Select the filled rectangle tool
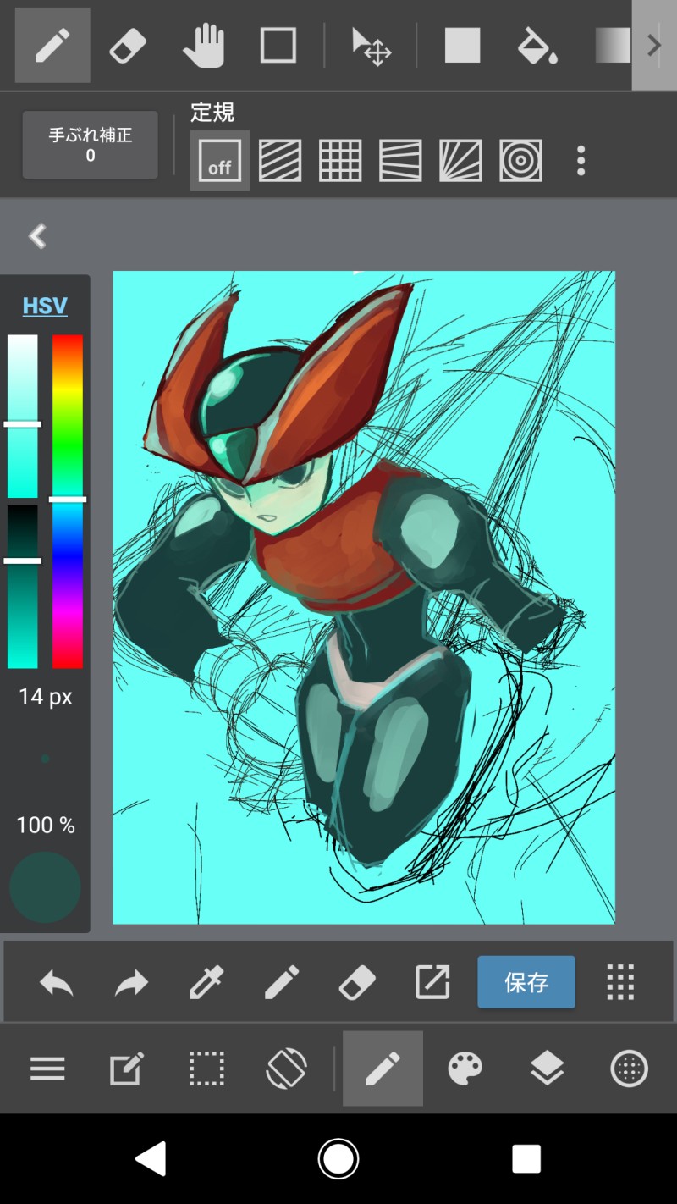 (462, 45)
